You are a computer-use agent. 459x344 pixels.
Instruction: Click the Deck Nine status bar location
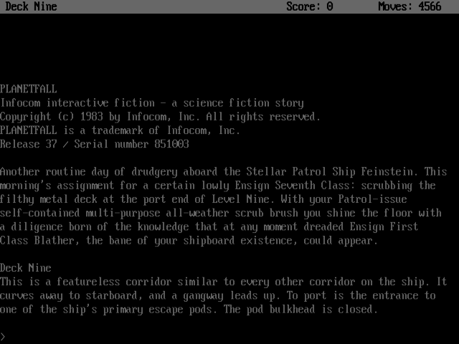(31, 6)
